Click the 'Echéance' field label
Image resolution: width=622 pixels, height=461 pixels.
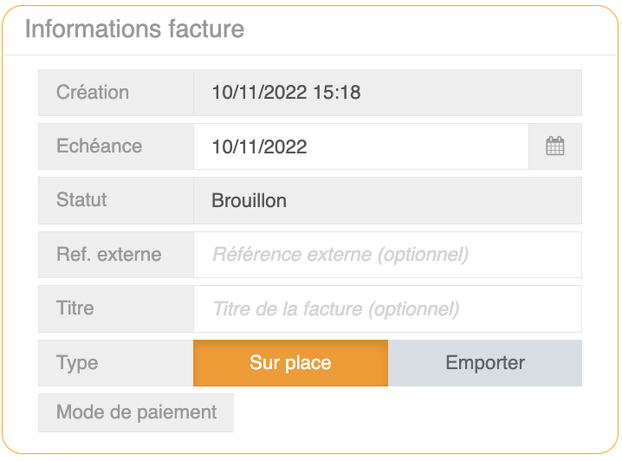tap(99, 146)
